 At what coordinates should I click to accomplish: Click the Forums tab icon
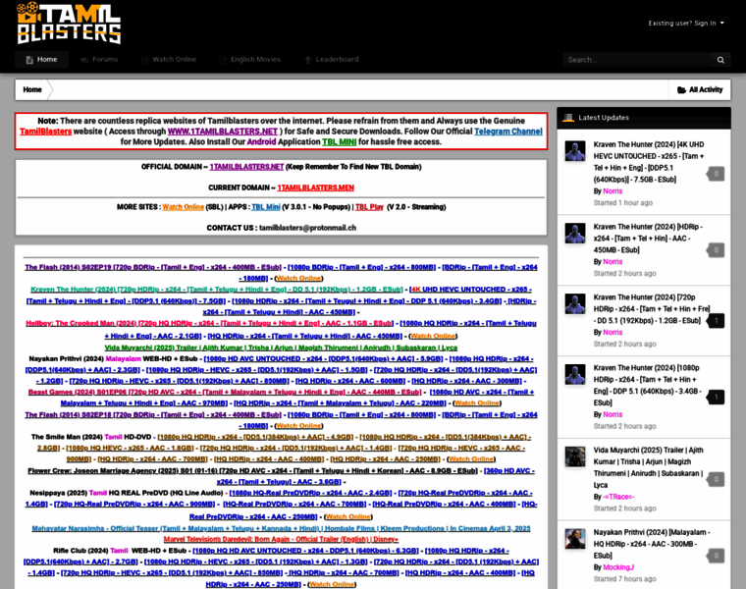coord(84,60)
